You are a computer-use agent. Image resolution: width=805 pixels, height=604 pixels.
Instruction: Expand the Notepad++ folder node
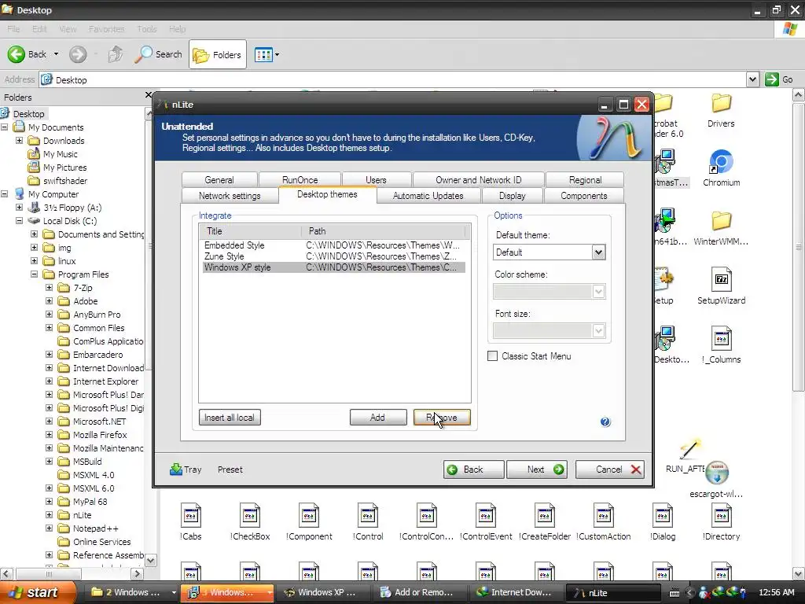49,528
